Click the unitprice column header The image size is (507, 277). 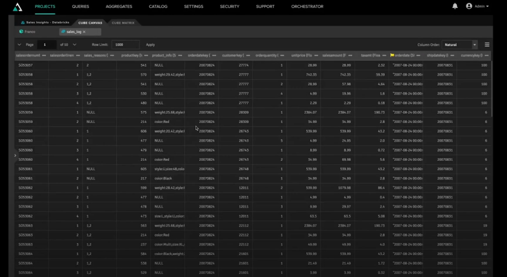pos(302,55)
